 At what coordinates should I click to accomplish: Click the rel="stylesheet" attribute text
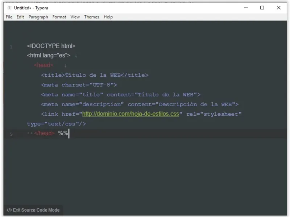[x=214, y=114]
